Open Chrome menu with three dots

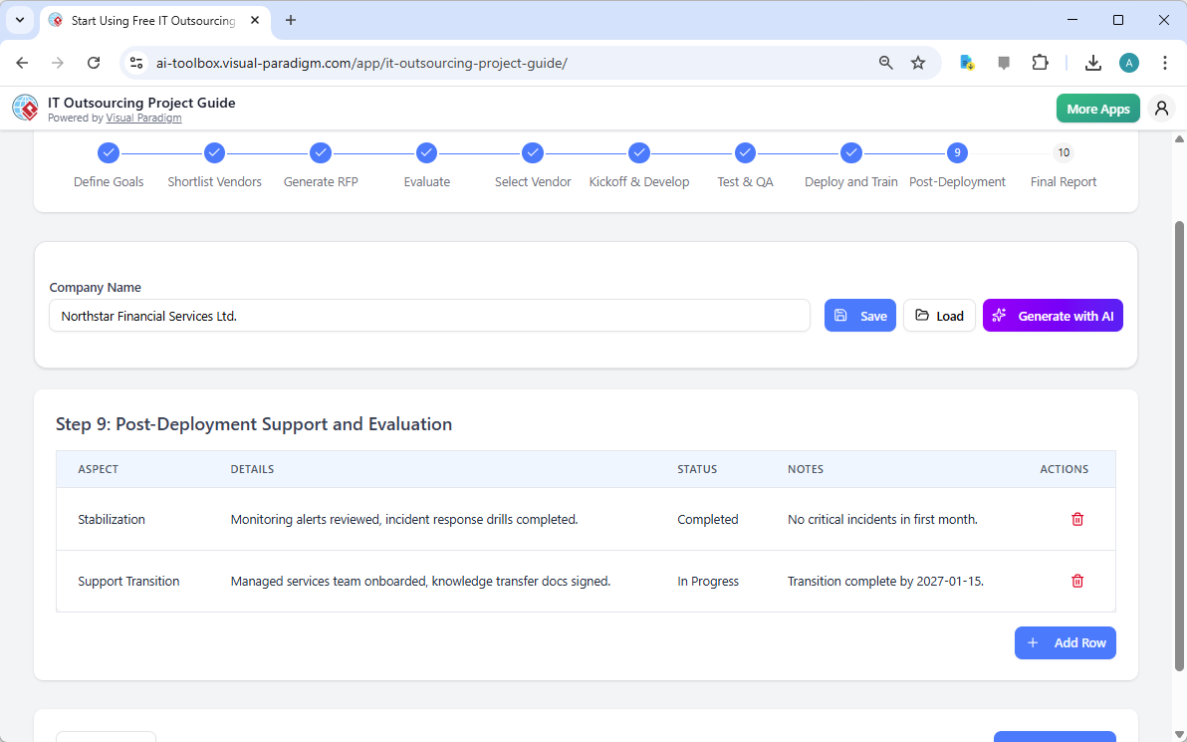pyautogui.click(x=1165, y=62)
